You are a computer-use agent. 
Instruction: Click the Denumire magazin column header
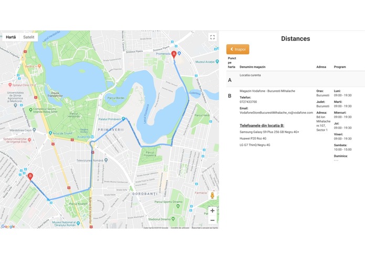[253, 67]
